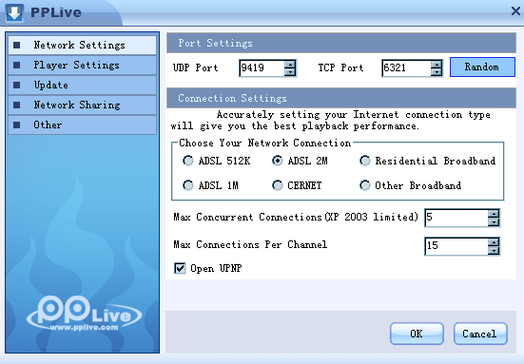Click the PPLive download icon in title bar
This screenshot has height=364, width=524.
point(14,12)
